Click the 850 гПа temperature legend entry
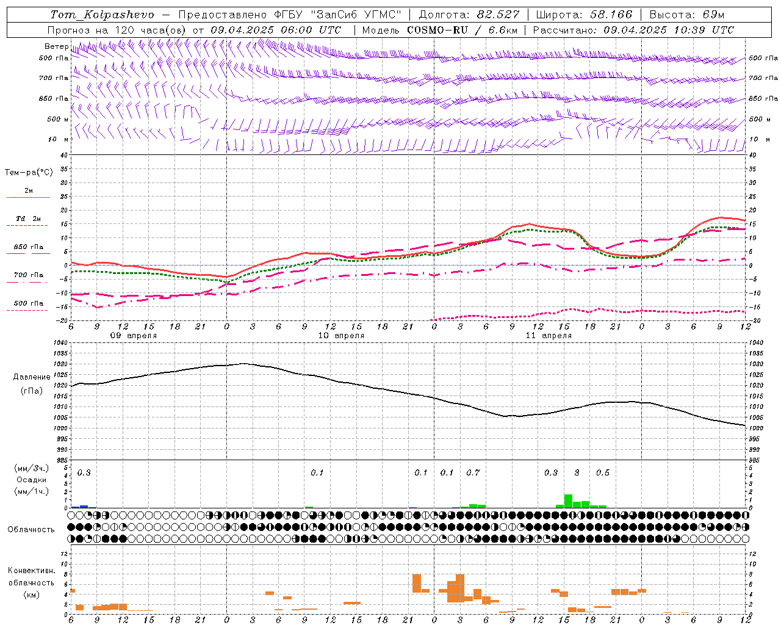Viewport: 781px width, 625px height. 28,250
